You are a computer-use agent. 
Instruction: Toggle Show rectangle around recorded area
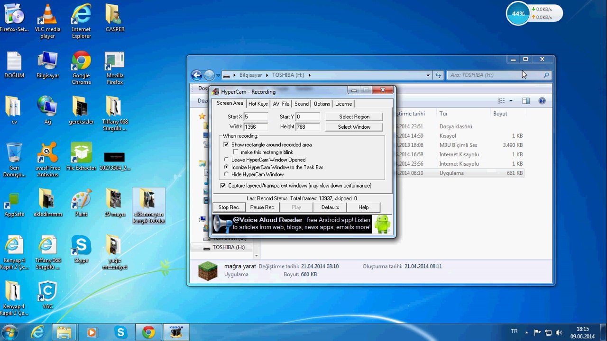[226, 144]
